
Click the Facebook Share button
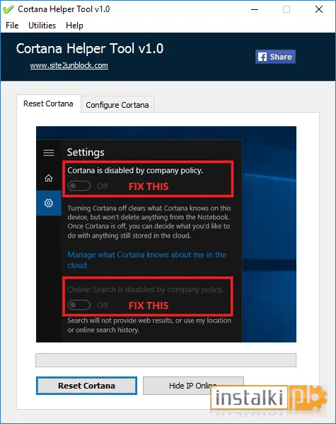pyautogui.click(x=275, y=57)
